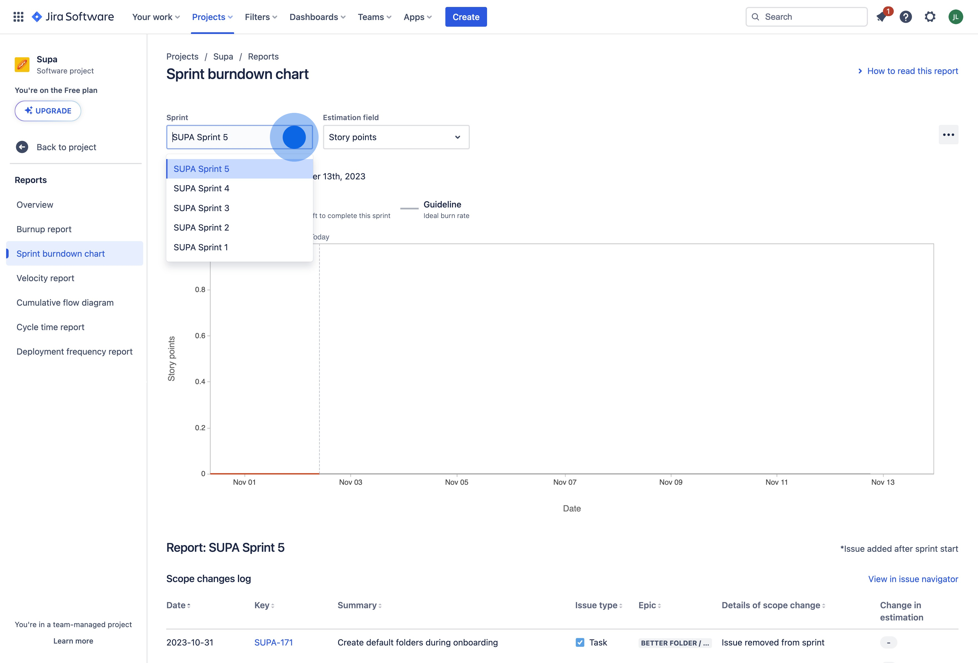This screenshot has width=978, height=663.
Task: Click the Supa project icon
Action: [x=22, y=65]
